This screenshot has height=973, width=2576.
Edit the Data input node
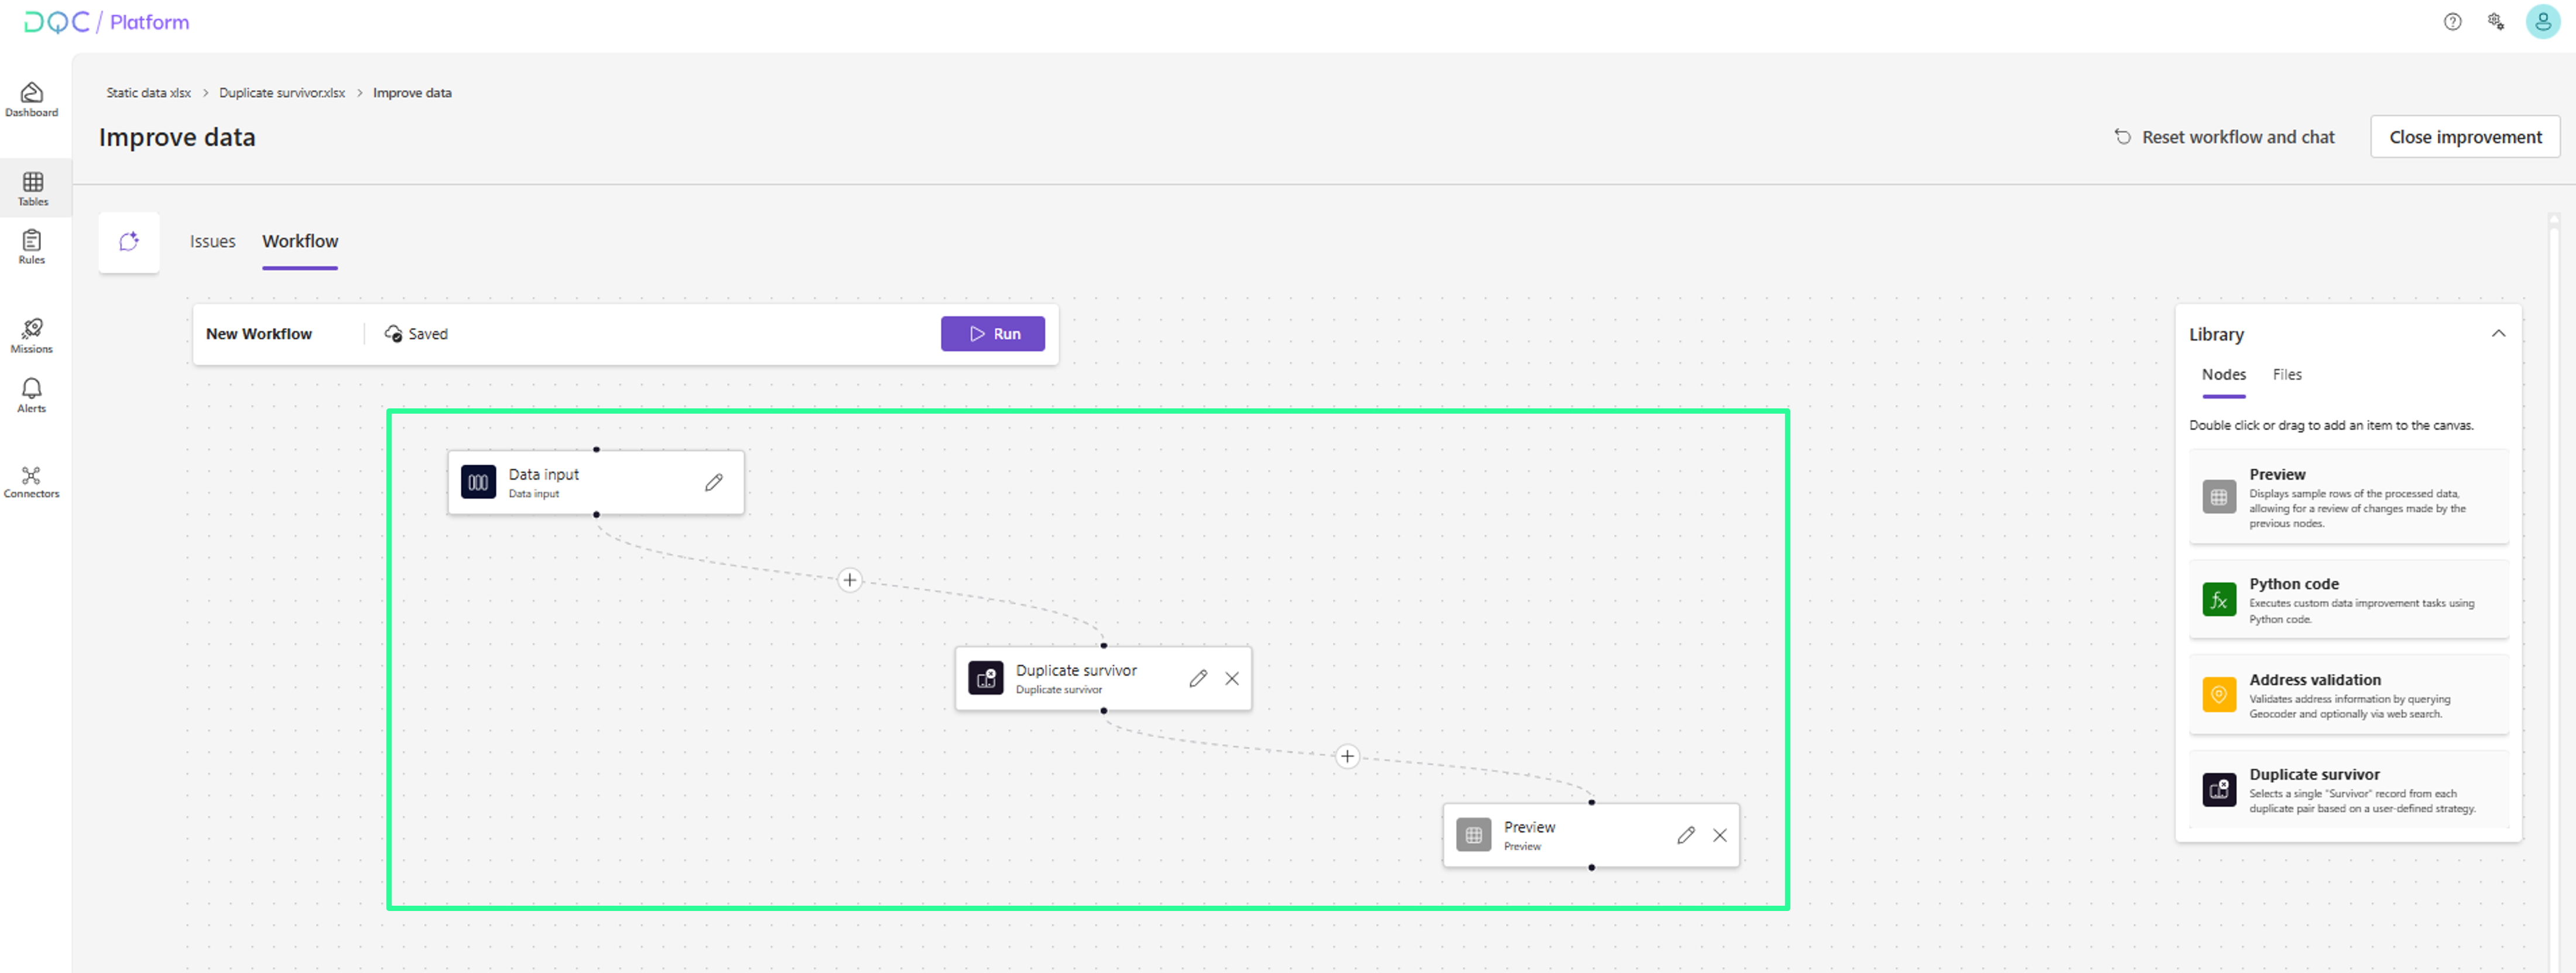(x=713, y=483)
